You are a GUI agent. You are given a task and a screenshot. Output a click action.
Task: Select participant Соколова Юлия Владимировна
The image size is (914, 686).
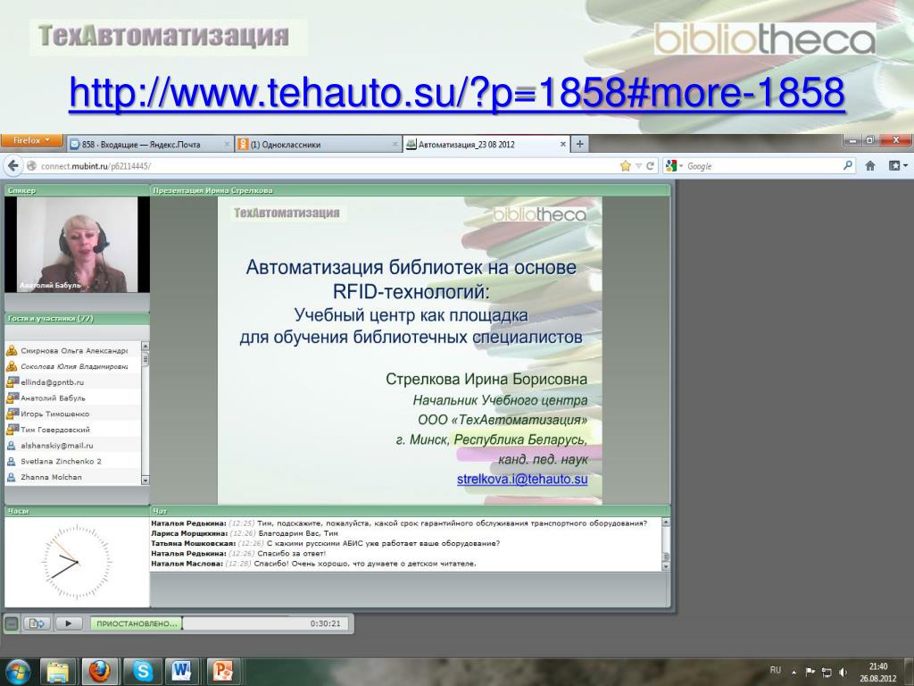pos(73,366)
